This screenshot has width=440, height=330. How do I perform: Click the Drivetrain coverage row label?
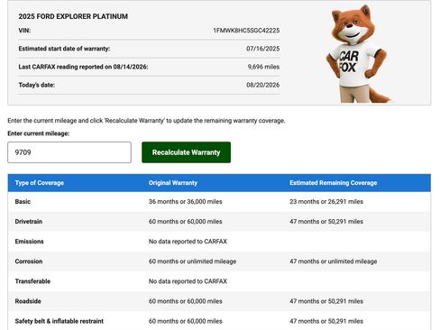point(29,222)
